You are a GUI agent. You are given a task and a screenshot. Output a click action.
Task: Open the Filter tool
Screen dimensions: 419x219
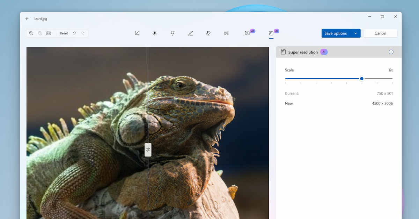[x=172, y=33]
